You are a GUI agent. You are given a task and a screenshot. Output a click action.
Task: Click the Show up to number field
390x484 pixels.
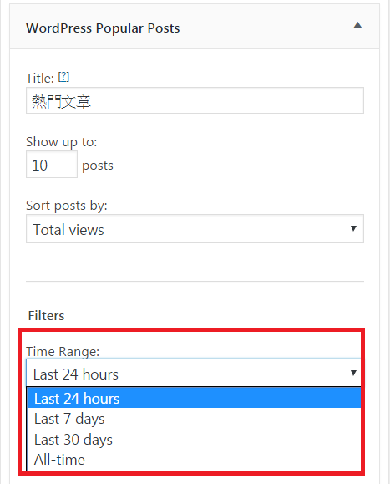(x=52, y=165)
